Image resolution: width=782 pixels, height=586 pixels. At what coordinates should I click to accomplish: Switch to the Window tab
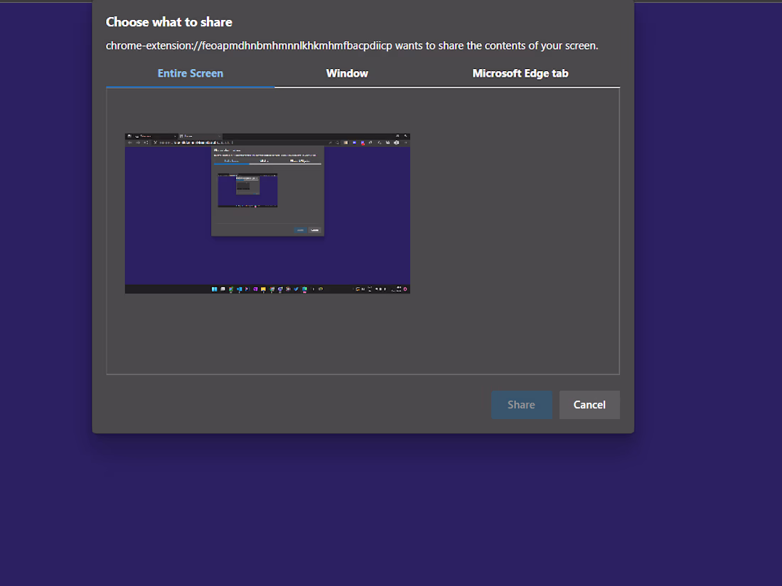point(347,73)
